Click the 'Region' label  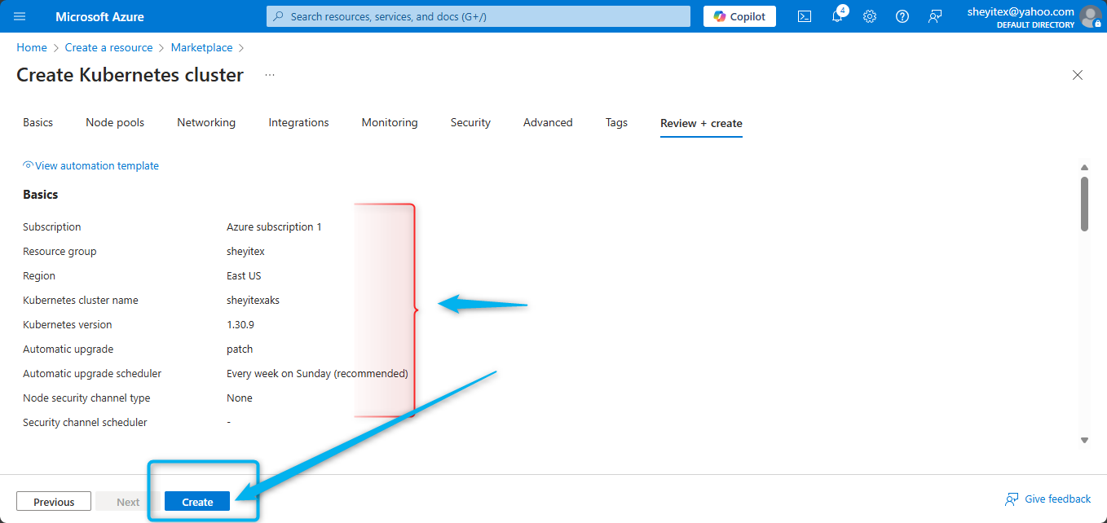(x=39, y=276)
